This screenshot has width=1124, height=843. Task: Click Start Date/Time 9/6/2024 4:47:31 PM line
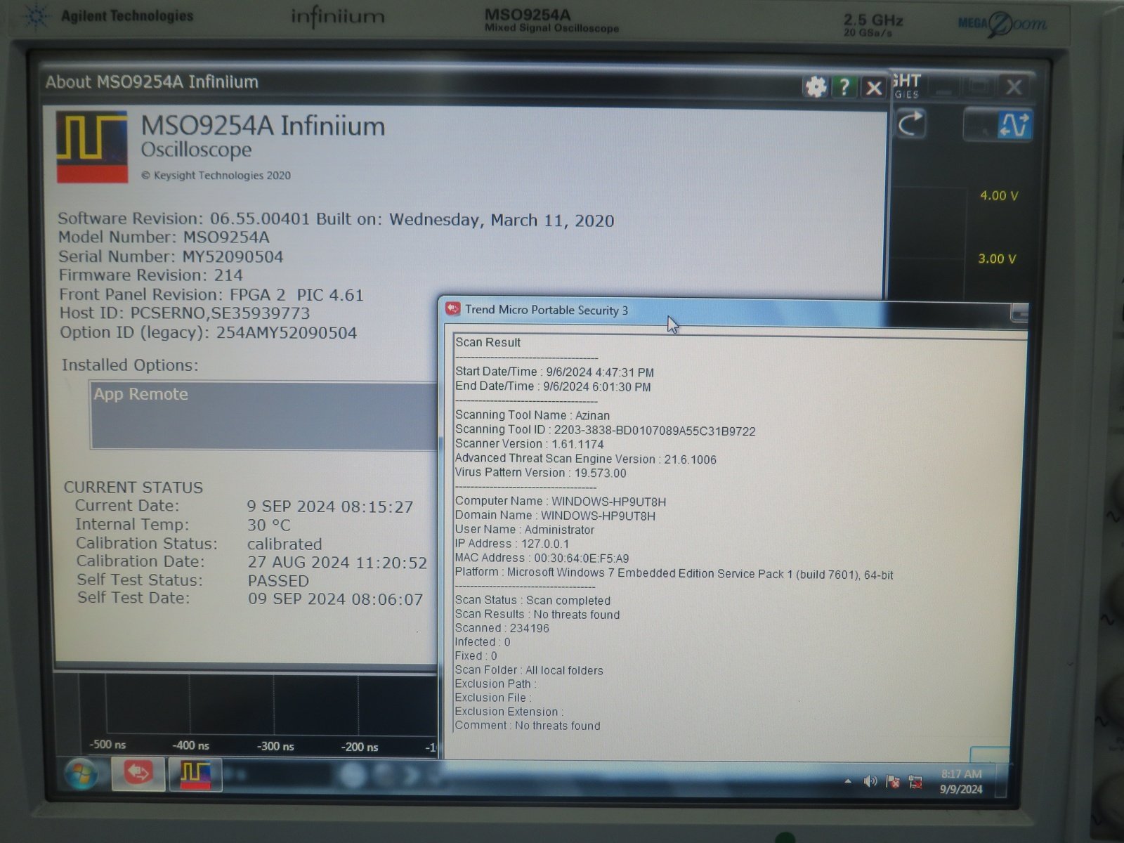tap(554, 372)
